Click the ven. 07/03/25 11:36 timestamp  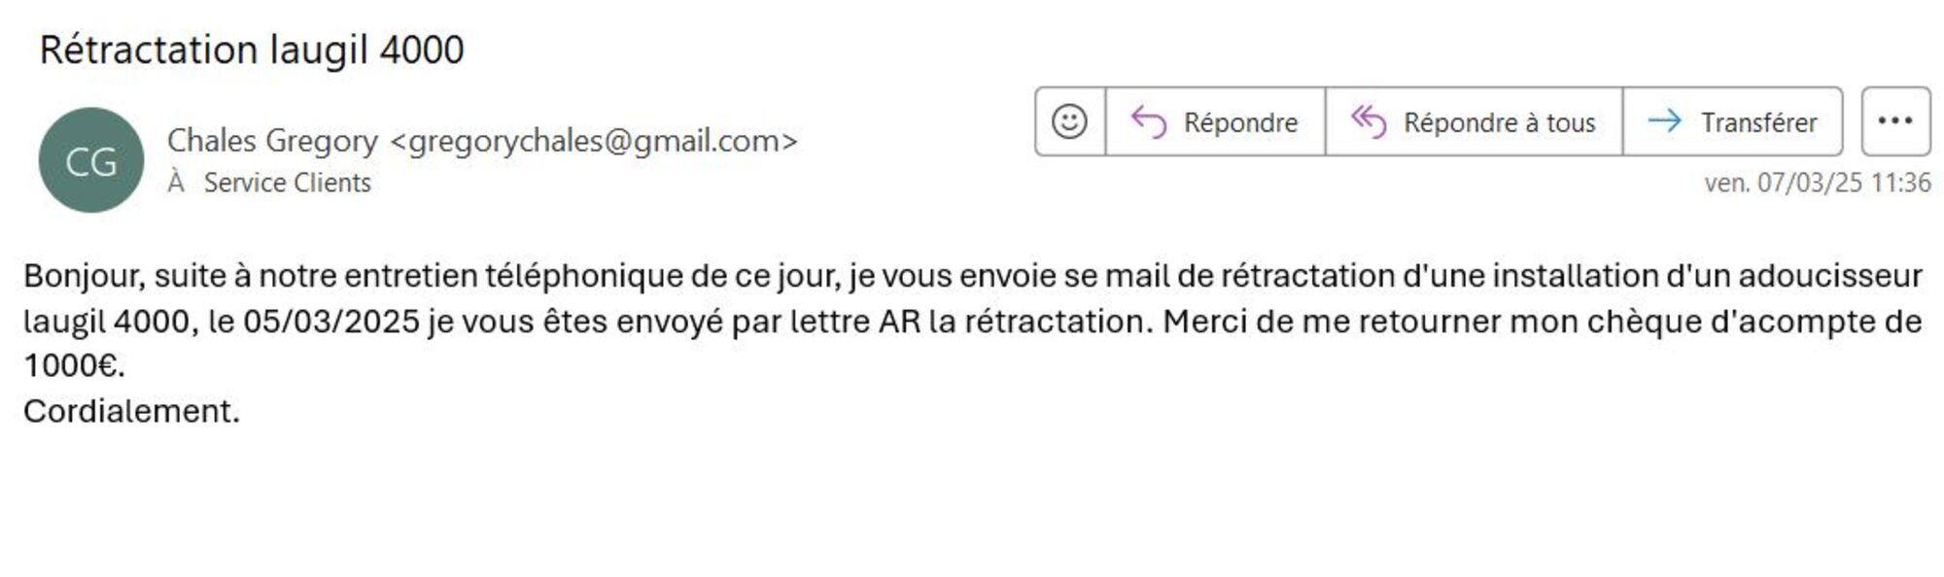click(1817, 183)
